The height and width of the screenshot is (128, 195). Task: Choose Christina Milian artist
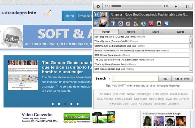pyautogui.click(x=179, y=94)
